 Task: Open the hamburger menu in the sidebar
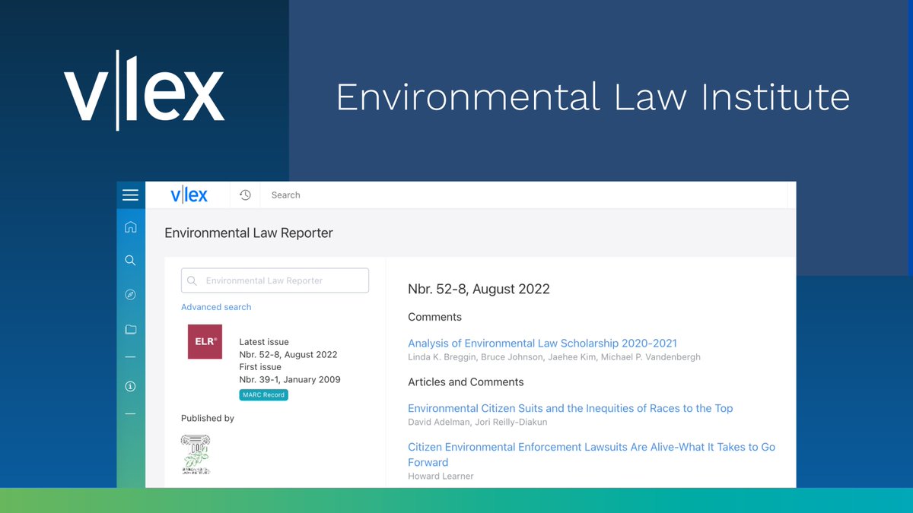click(x=130, y=195)
